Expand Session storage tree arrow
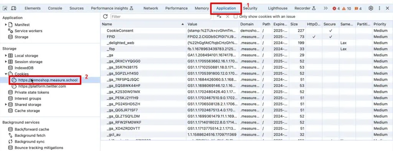 pyautogui.click(x=6, y=62)
